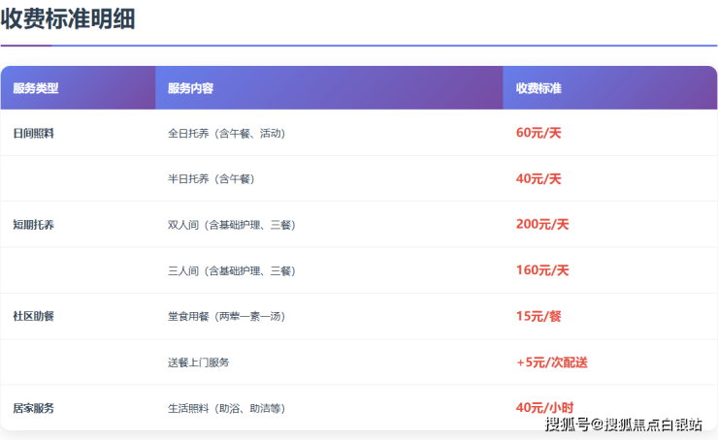Select the 15元/餐 price
The image size is (718, 440).
point(538,316)
